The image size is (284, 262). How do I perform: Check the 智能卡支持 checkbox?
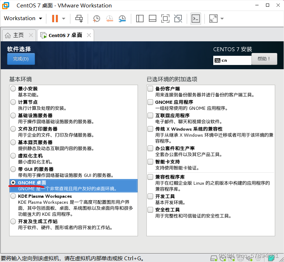(x=150, y=162)
